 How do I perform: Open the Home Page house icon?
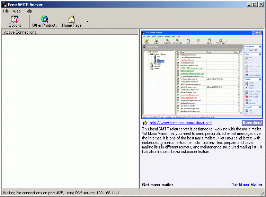pyautogui.click(x=72, y=19)
